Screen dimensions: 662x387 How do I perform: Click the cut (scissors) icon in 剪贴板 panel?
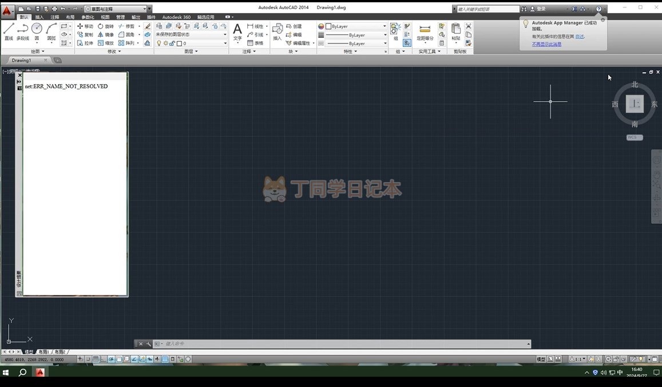(x=468, y=26)
